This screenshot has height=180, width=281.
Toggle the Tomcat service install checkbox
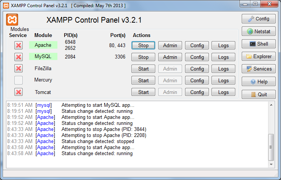point(19,92)
